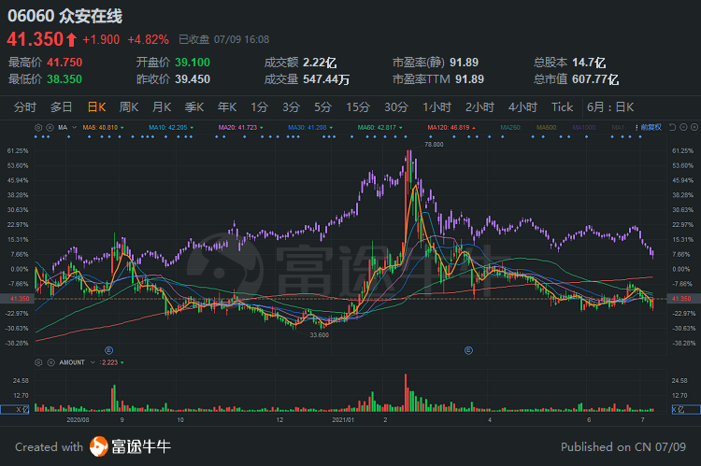Toggle the MA60 42.817 line label
The height and width of the screenshot is (466, 701).
pyautogui.click(x=378, y=128)
